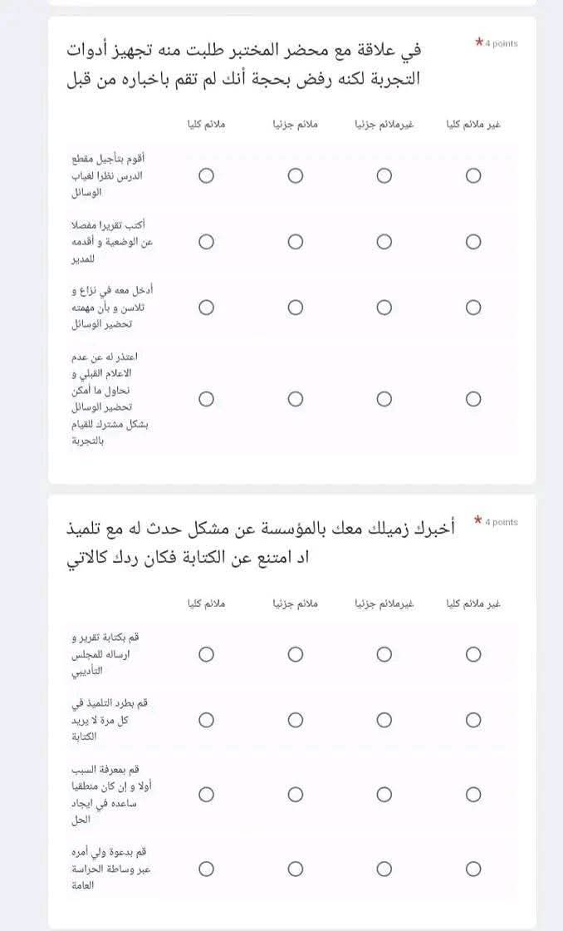563x931 pixels.
Task: Mark 'ملائم جزئيا' for 'أكتب تقريرا مفصلا' row
Action: tap(296, 242)
